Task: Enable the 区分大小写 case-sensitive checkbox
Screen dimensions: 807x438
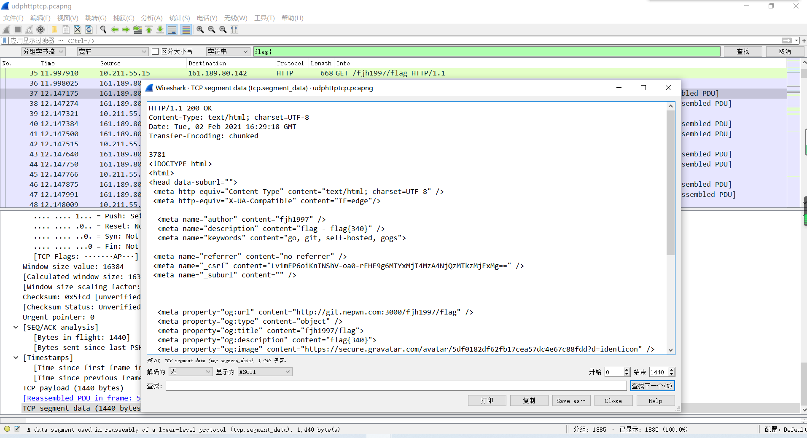Action: coord(155,51)
